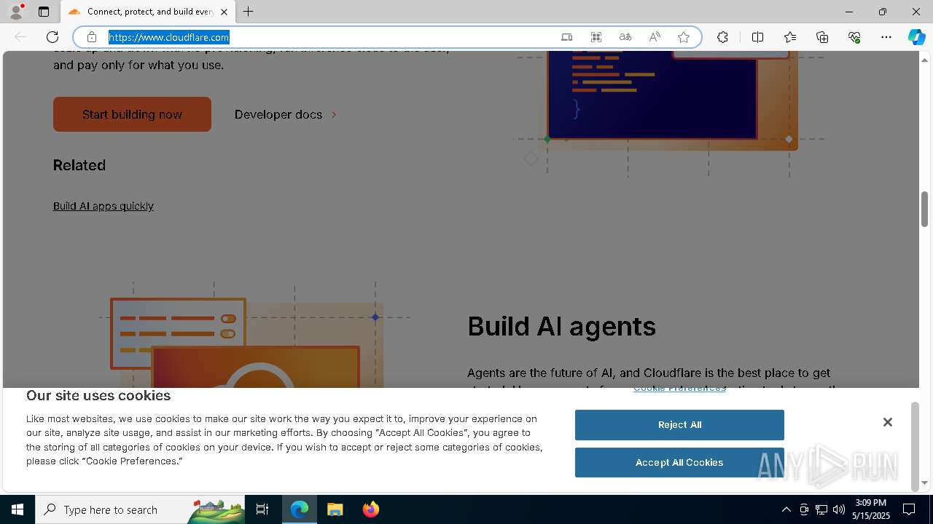This screenshot has height=524, width=933.
Task: Open File Explorer from taskbar
Action: point(335,509)
